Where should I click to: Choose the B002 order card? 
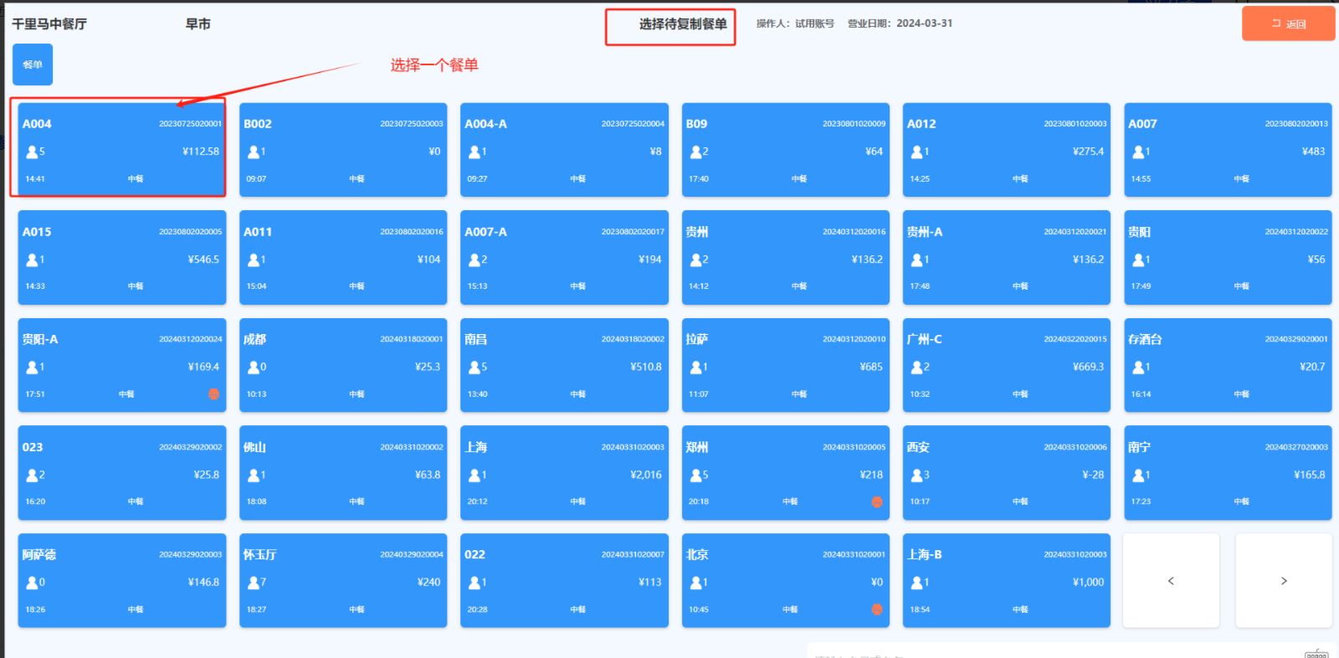[342, 150]
